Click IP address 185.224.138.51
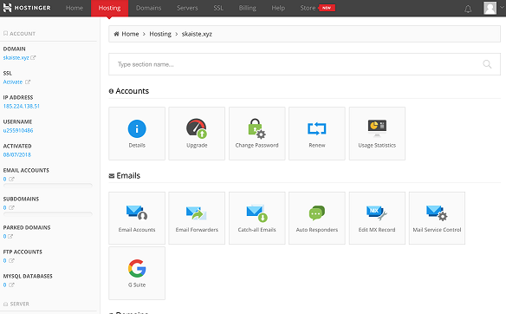 click(22, 107)
